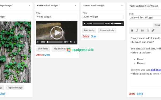Switch to Visual tab in Text widget
The image size is (161, 100).
tap(157, 25)
